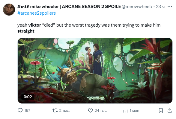Click the 1 млн views count
This screenshot has height=119, width=176.
point(134,111)
